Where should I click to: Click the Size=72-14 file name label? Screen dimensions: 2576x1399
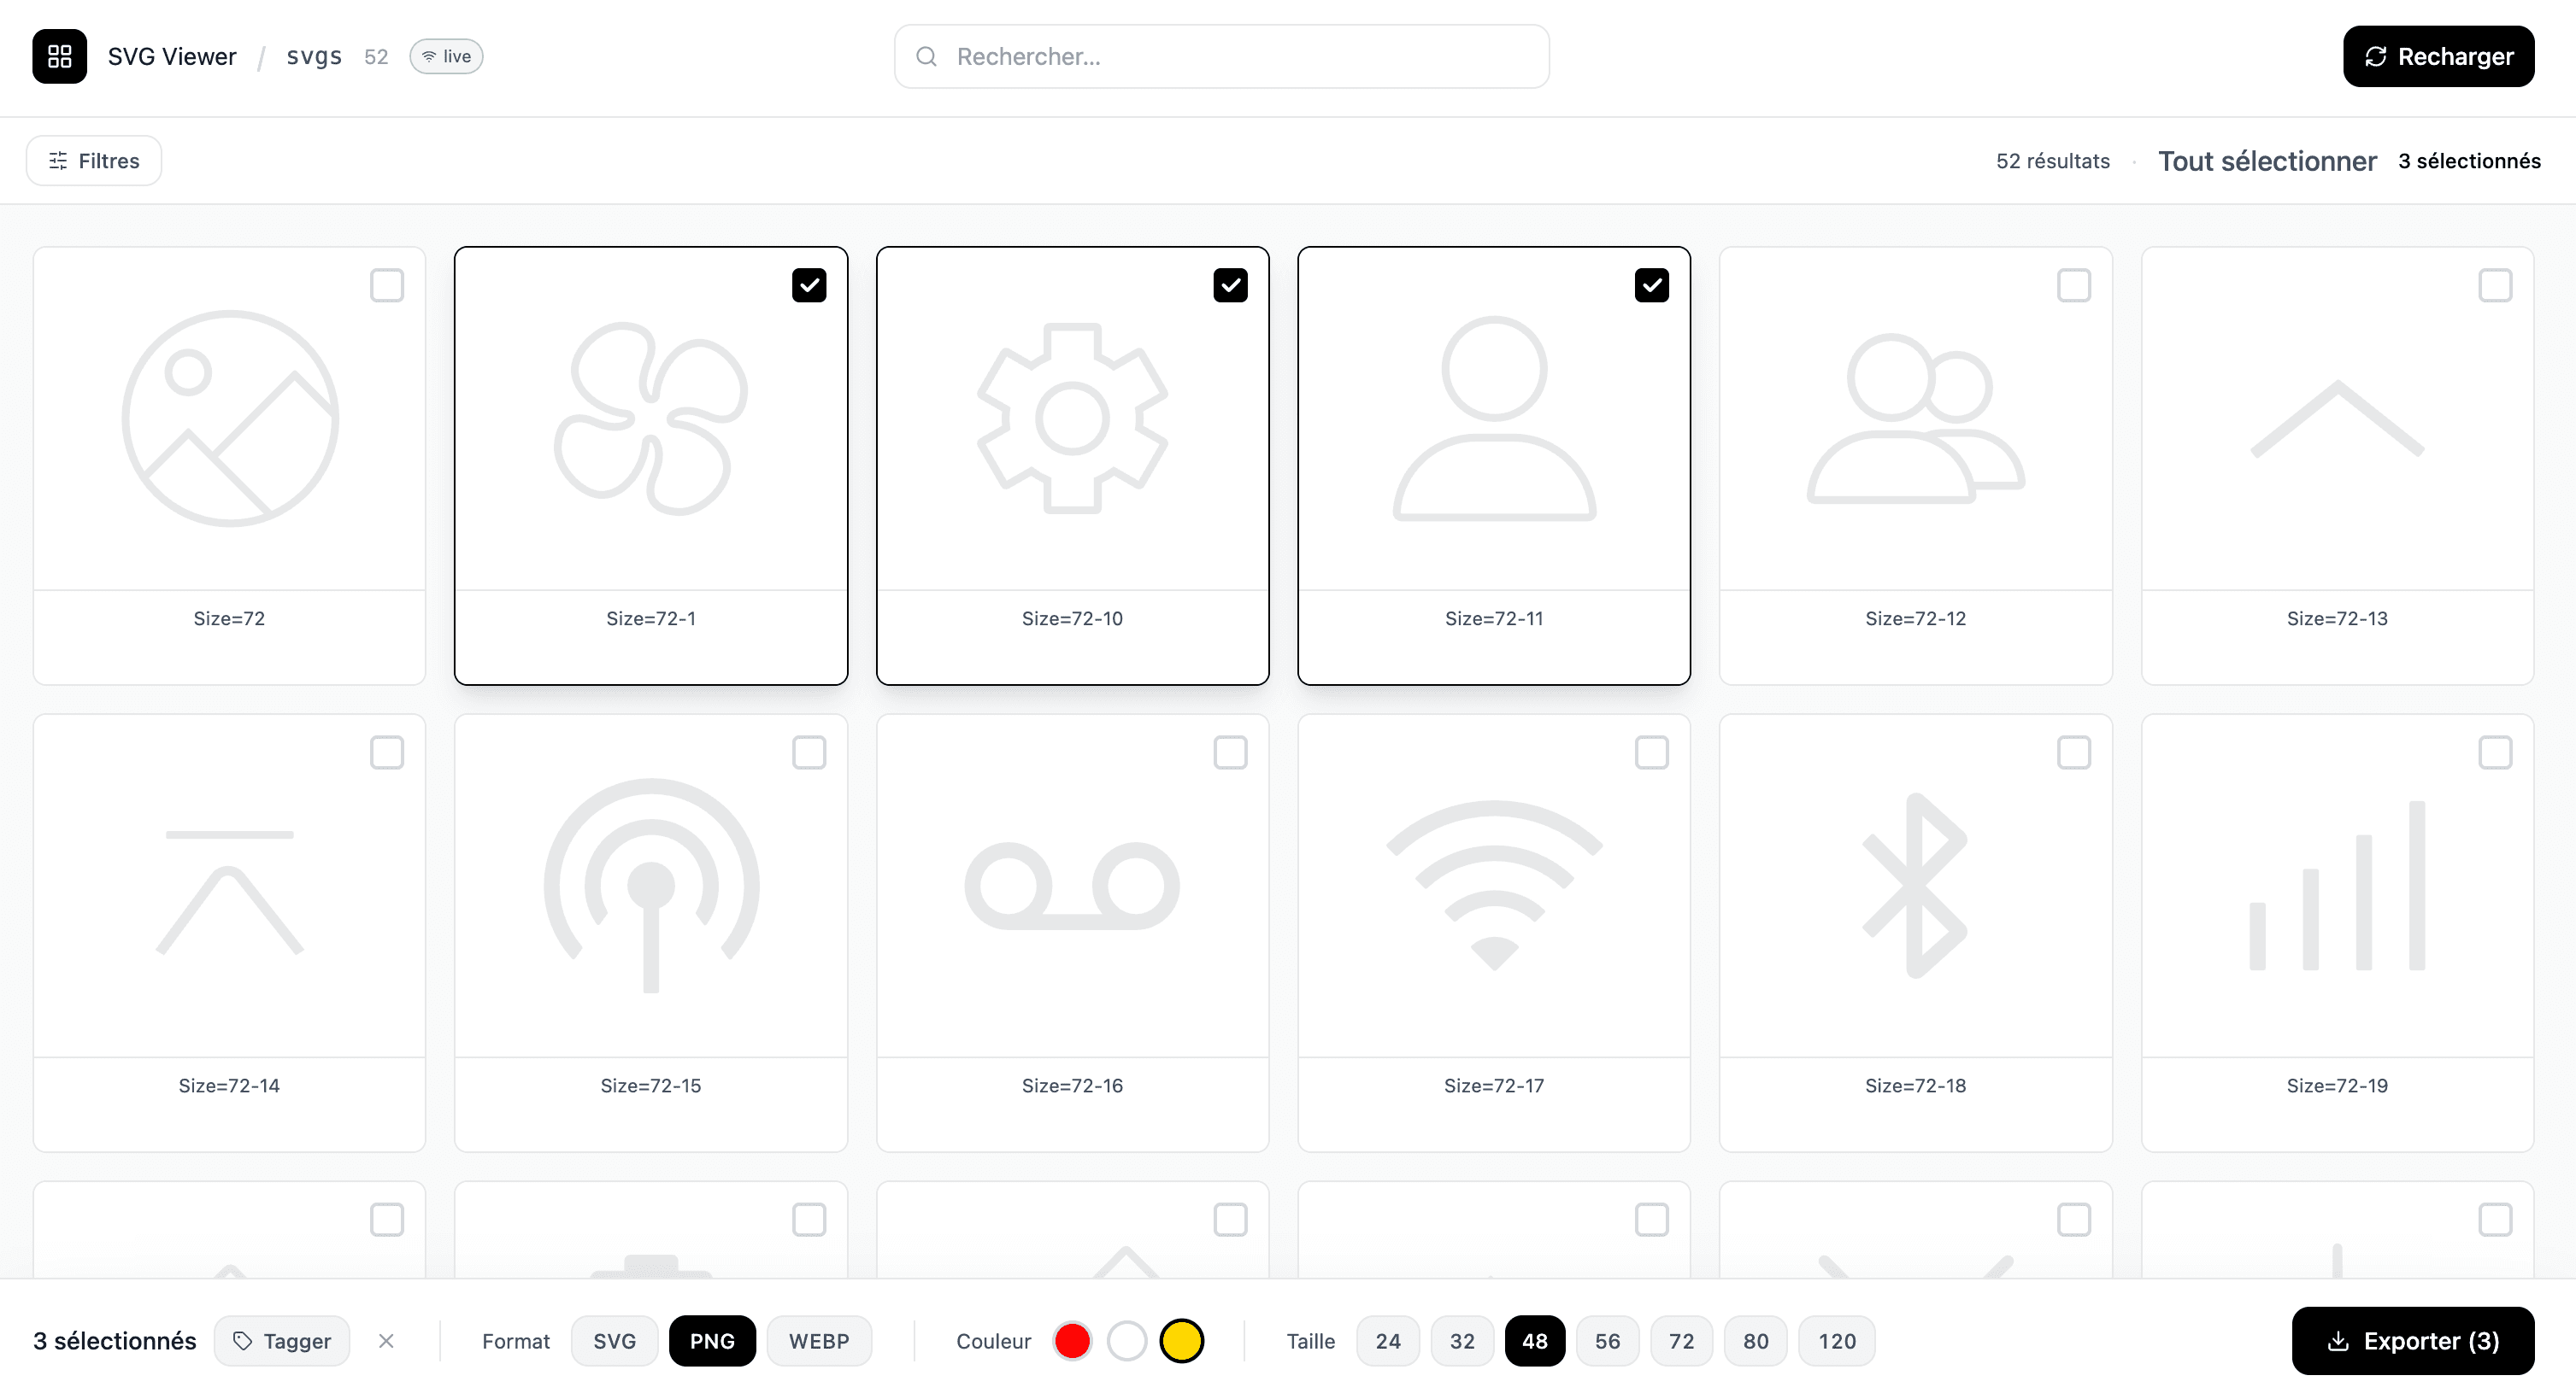pos(230,1086)
